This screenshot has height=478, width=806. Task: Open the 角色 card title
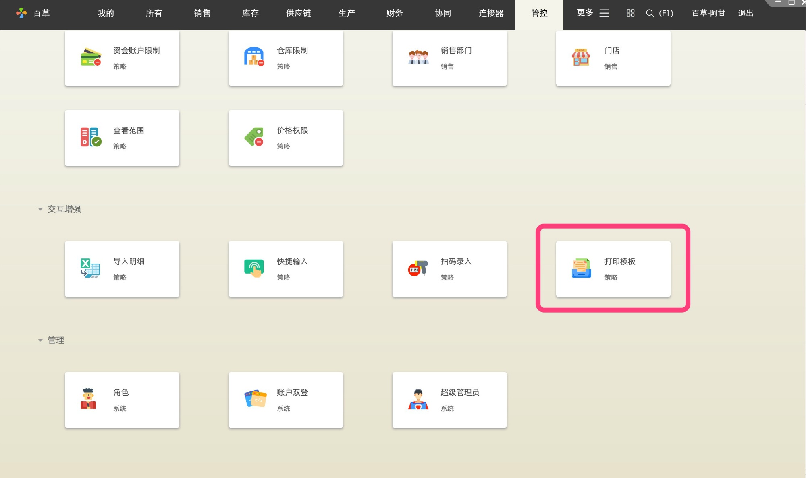pyautogui.click(x=121, y=392)
